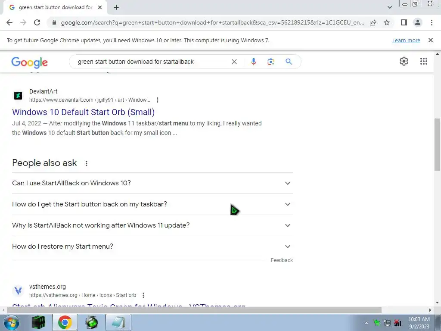The height and width of the screenshot is (331, 441).
Task: Reload the current page
Action: pos(37,22)
